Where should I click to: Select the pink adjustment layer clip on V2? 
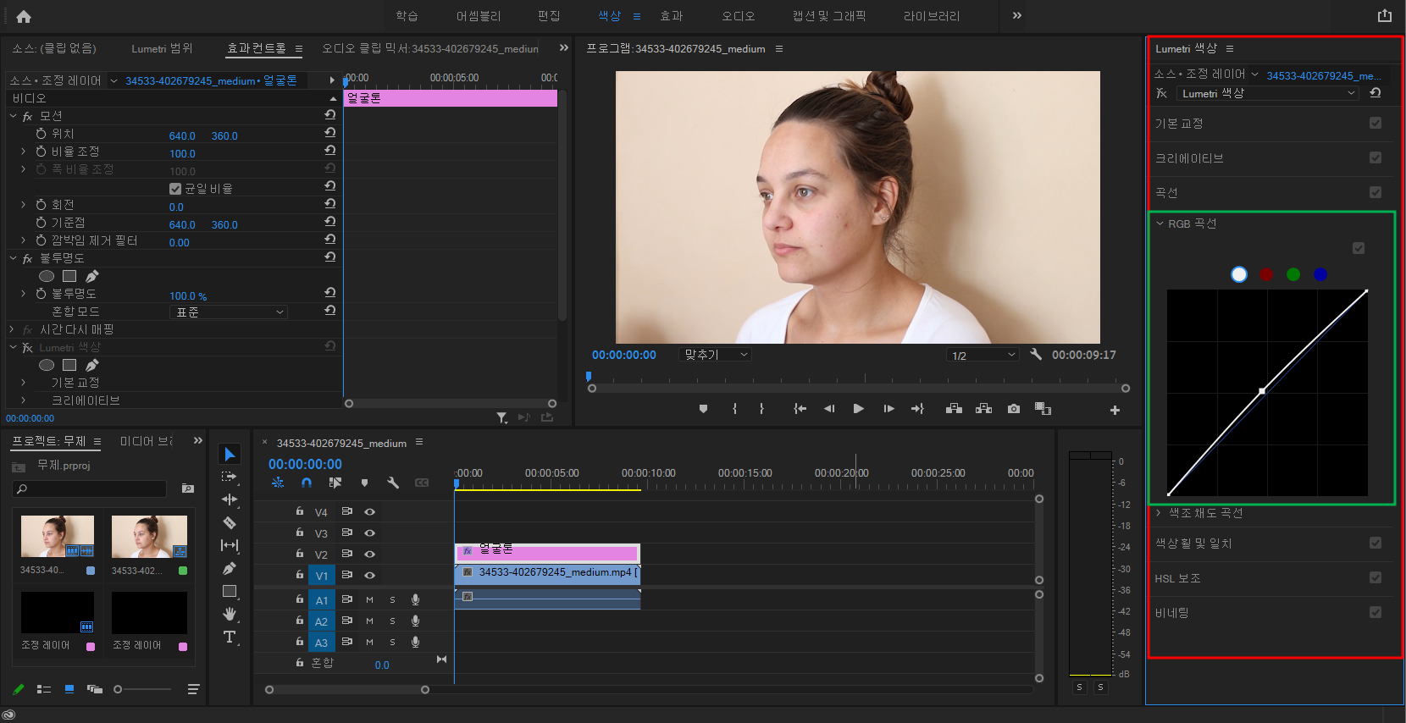click(x=547, y=553)
